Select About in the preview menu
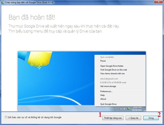Viewport: 164px width, 125px height. pos(103,99)
